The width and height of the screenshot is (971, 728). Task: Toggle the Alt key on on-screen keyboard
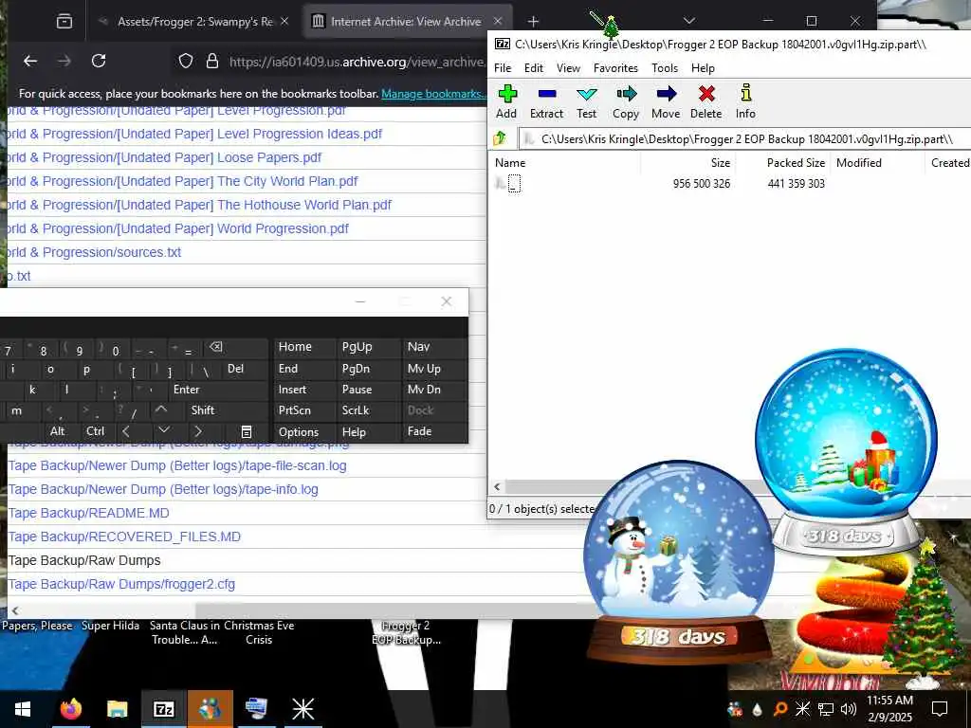point(58,431)
